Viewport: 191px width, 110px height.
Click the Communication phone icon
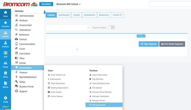coord(16,44)
